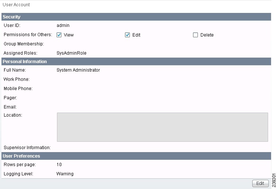
Task: Toggle the View permission checkbox
Action: click(x=59, y=35)
